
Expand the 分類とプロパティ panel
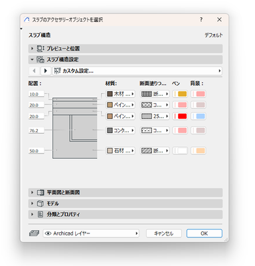click(x=126, y=214)
